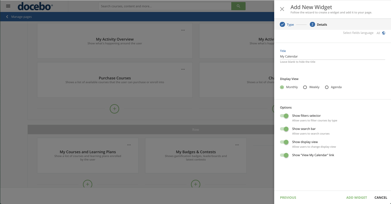
Task: Click the Display View label
Action: click(289, 79)
